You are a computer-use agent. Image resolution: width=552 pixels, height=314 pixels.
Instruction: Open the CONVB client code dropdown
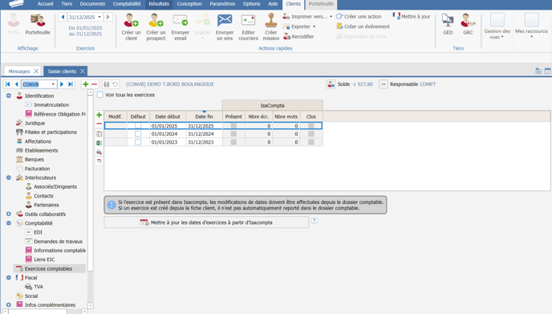pyautogui.click(x=53, y=84)
